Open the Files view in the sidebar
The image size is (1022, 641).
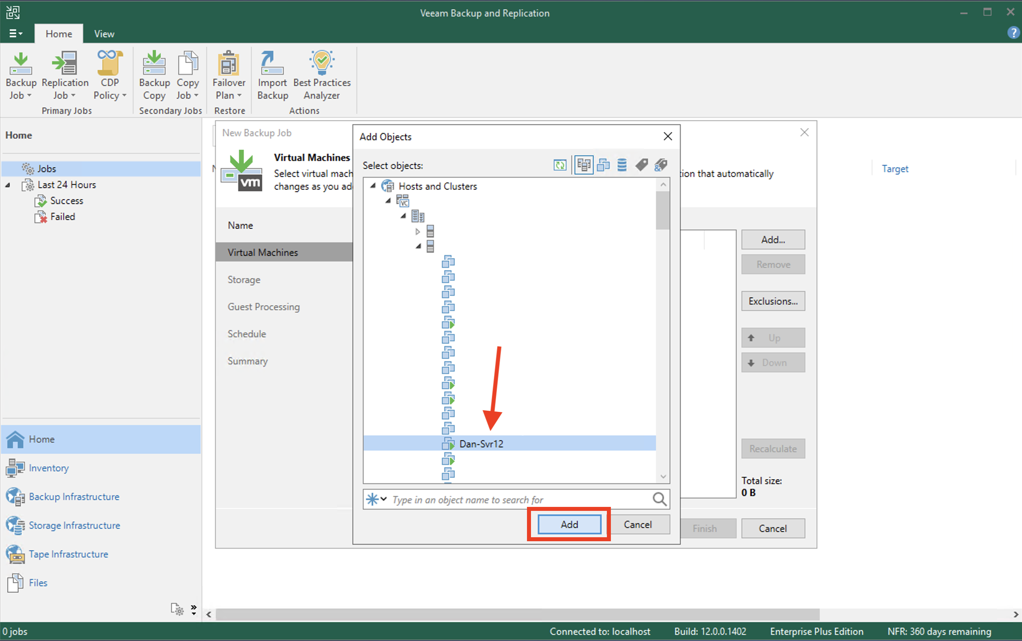click(101, 583)
